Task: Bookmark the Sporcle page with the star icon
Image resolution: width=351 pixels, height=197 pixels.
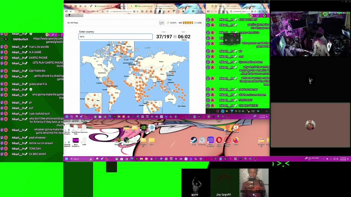Action: click(138, 11)
